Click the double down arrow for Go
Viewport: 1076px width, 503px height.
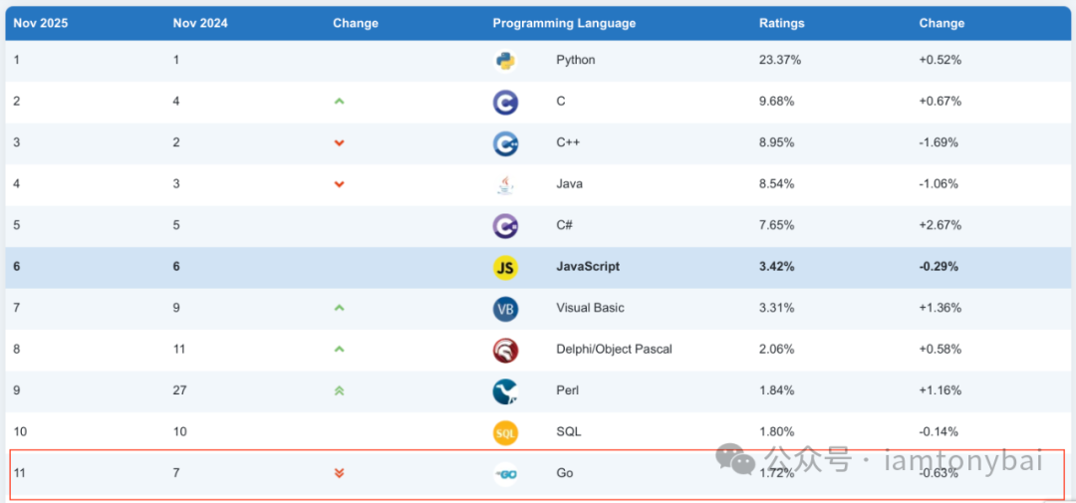pyautogui.click(x=339, y=473)
